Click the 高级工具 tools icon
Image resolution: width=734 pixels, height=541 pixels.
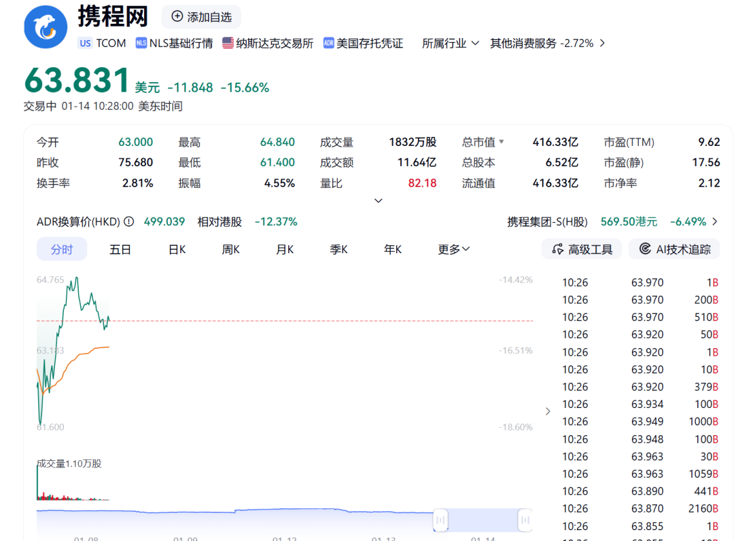click(x=557, y=249)
